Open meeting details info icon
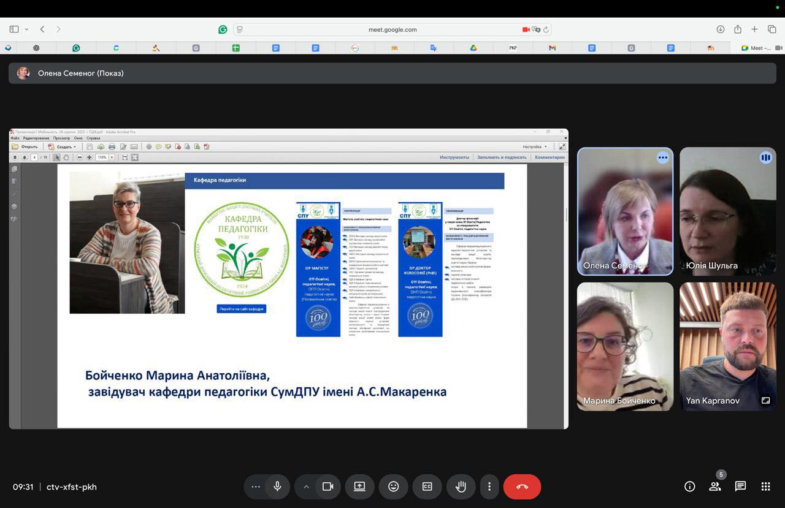The image size is (785, 508). coord(689,487)
